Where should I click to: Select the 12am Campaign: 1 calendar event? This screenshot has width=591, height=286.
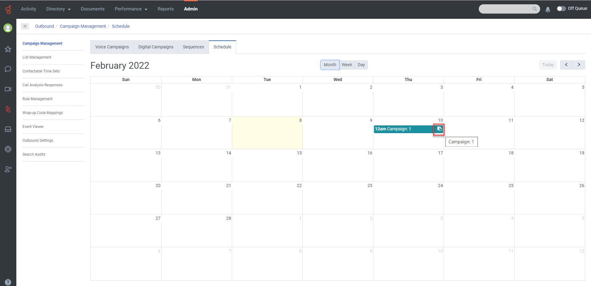401,129
